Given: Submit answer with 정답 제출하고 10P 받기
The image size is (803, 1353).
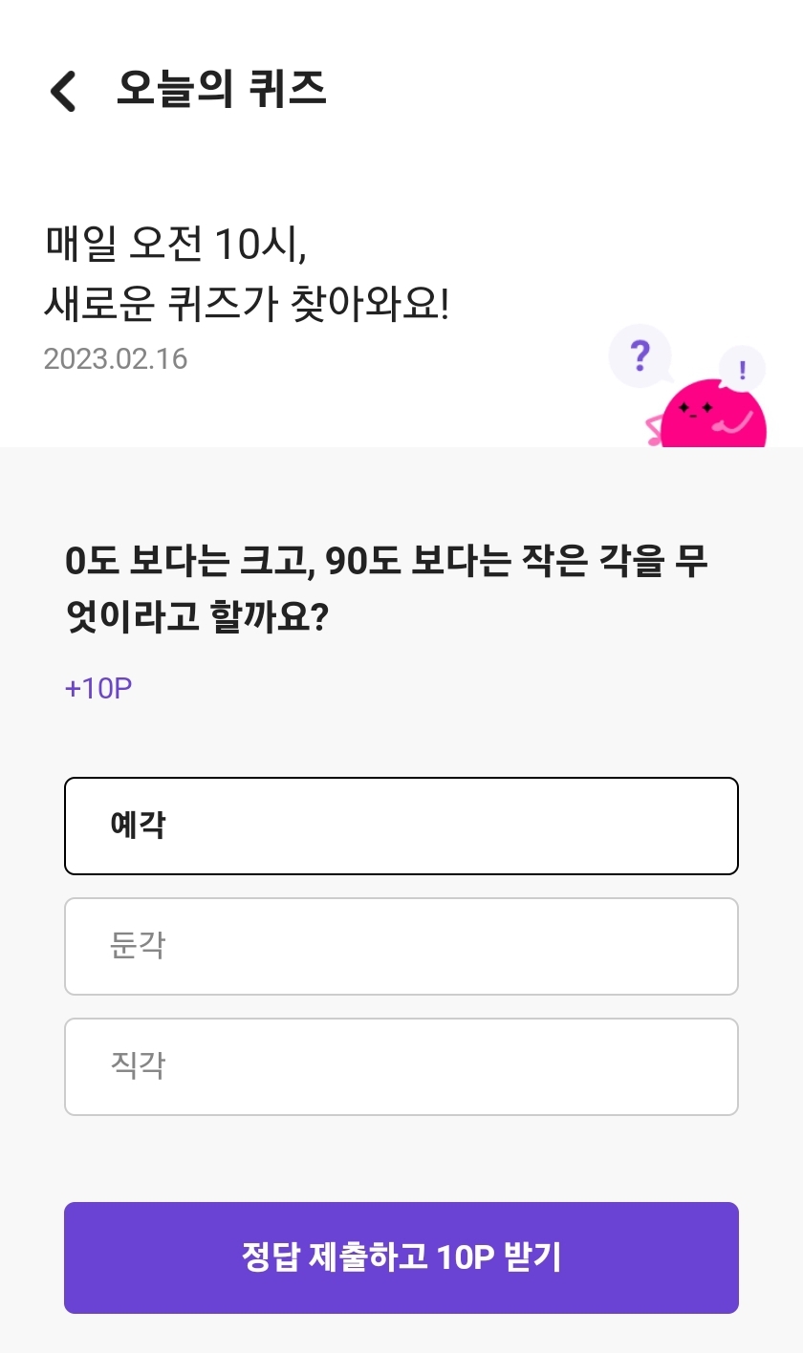Looking at the screenshot, I should coord(401,1257).
